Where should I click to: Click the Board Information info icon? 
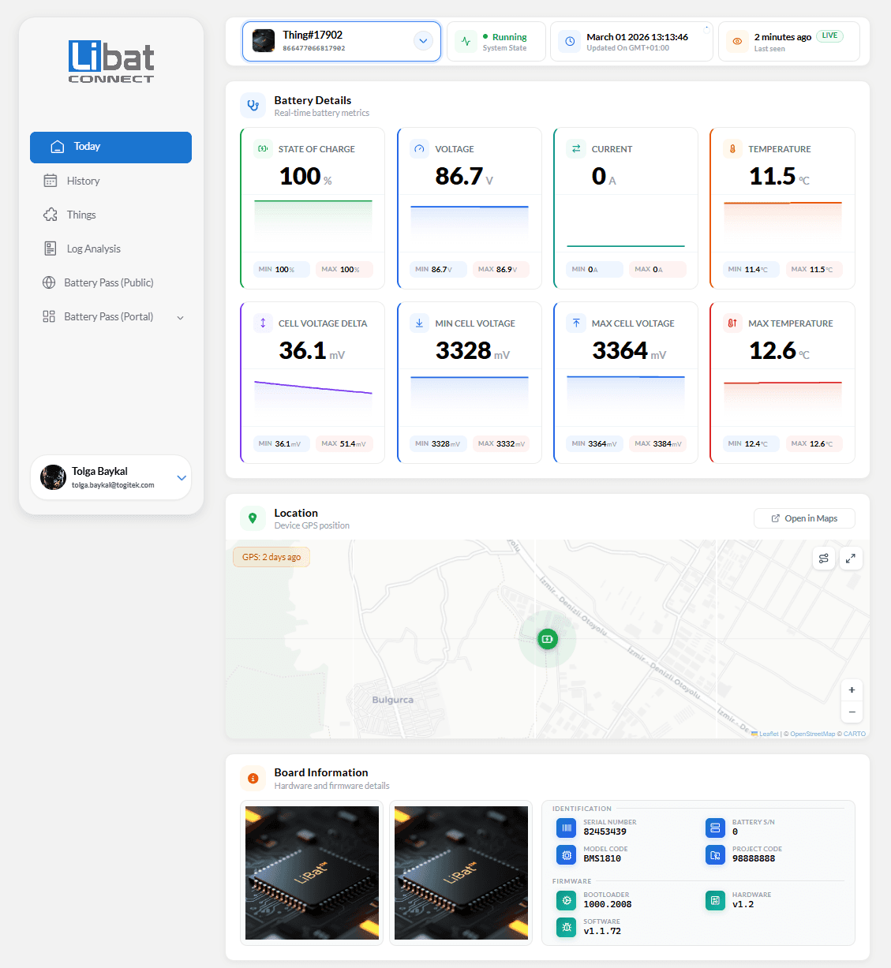tap(253, 778)
